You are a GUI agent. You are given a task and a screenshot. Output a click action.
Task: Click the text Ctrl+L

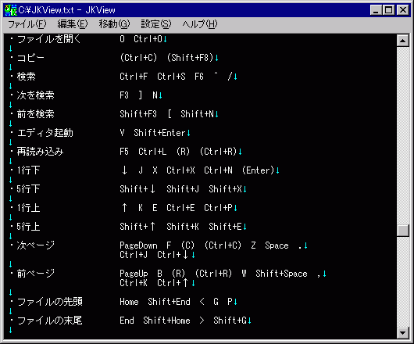[x=152, y=152]
